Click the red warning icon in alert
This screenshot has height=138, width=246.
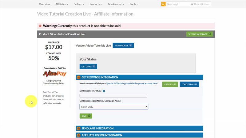point(40,26)
